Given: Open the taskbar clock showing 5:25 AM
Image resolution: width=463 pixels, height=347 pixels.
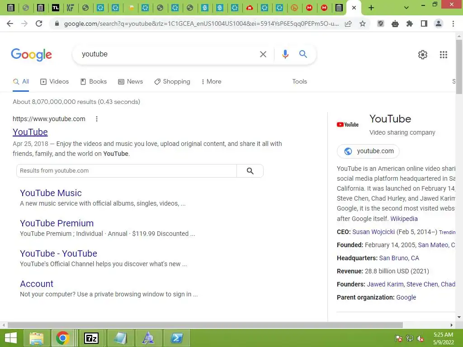Looking at the screenshot, I should pos(443,338).
